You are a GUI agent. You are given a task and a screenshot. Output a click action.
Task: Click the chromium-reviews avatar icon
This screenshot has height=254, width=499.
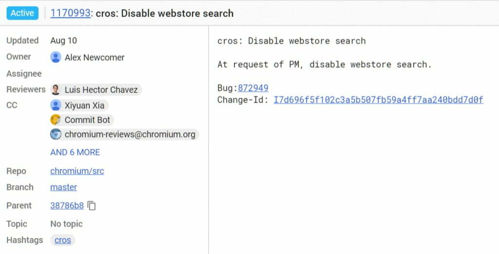click(x=56, y=134)
